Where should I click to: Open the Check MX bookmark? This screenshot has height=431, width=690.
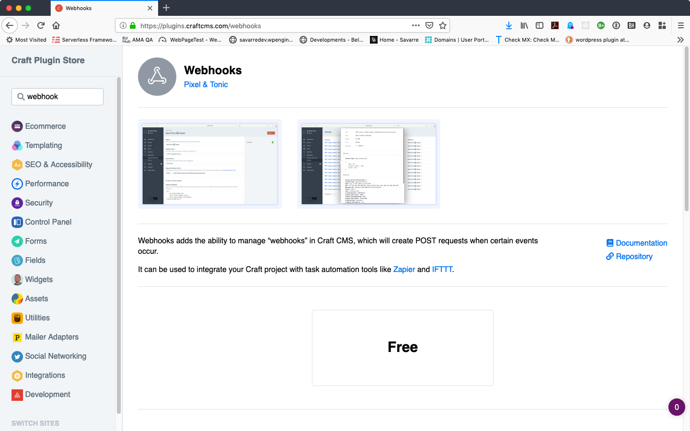pyautogui.click(x=527, y=40)
